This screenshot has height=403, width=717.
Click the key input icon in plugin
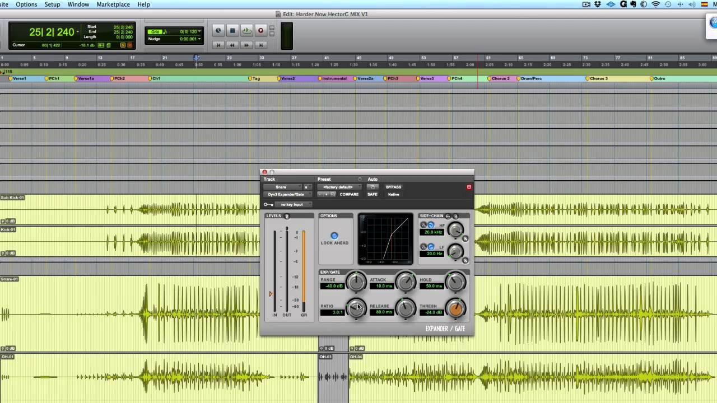(x=269, y=204)
